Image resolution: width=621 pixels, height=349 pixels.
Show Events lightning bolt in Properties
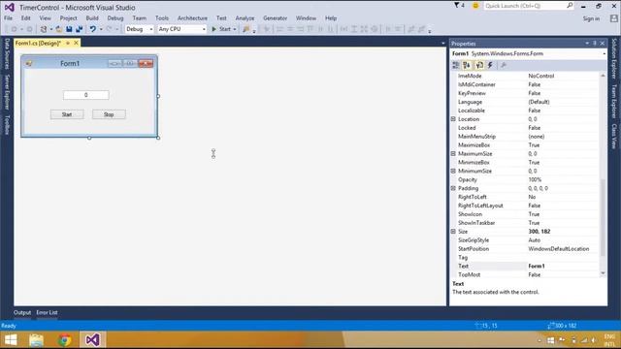(490, 65)
